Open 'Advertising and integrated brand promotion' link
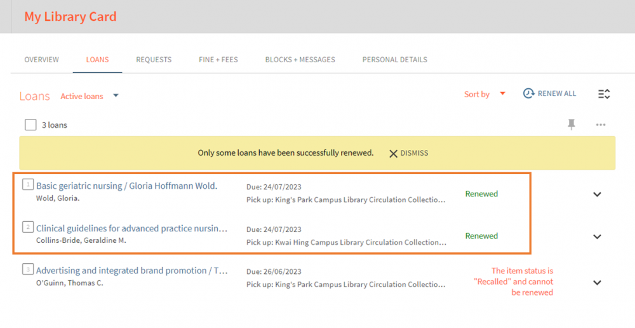 tap(132, 270)
